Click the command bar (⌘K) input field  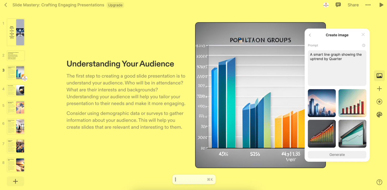pyautogui.click(x=194, y=179)
